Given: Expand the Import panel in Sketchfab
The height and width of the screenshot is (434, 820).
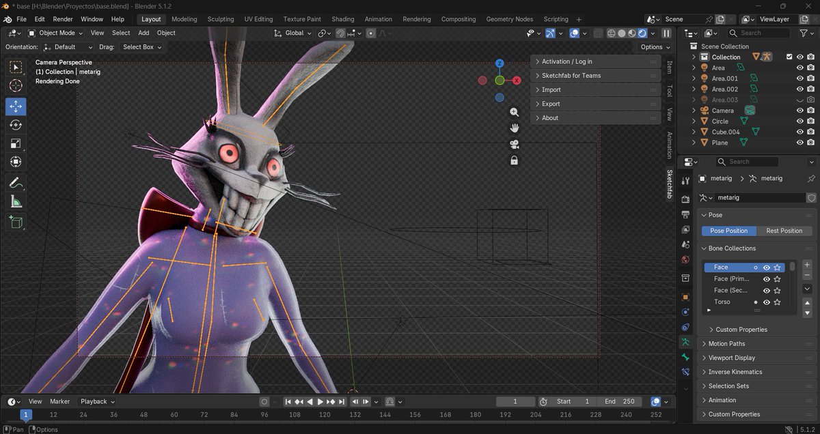Looking at the screenshot, I should pos(595,90).
